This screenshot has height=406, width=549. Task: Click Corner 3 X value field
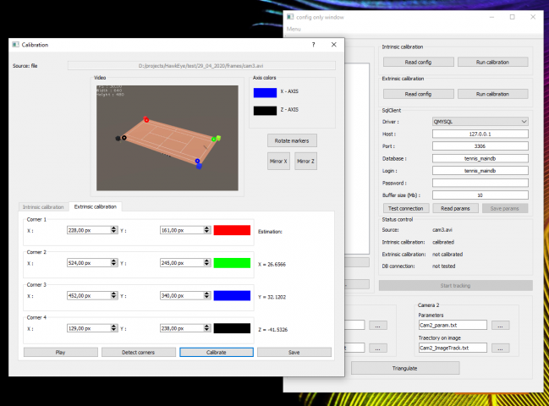[x=89, y=295]
